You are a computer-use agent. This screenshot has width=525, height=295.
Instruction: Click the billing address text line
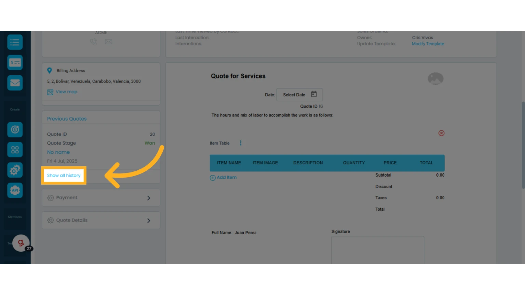tap(94, 82)
